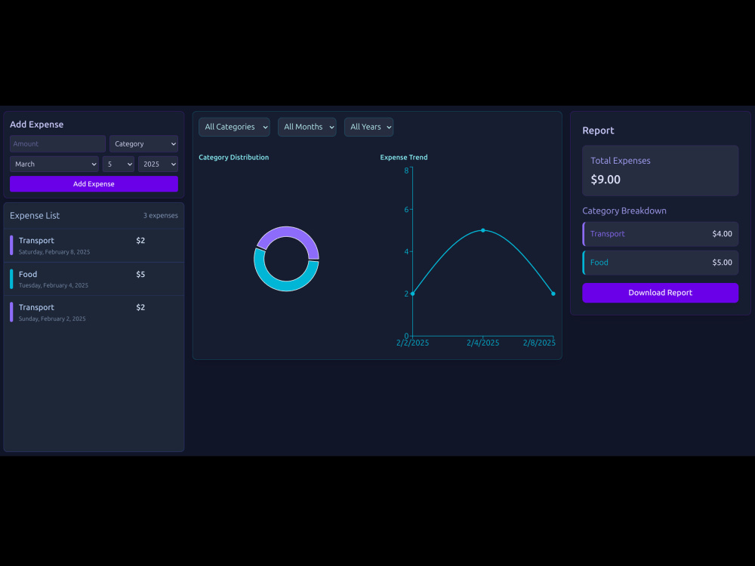The height and width of the screenshot is (566, 755).
Task: Click the trend data point at 2/4/2025
Action: (483, 230)
